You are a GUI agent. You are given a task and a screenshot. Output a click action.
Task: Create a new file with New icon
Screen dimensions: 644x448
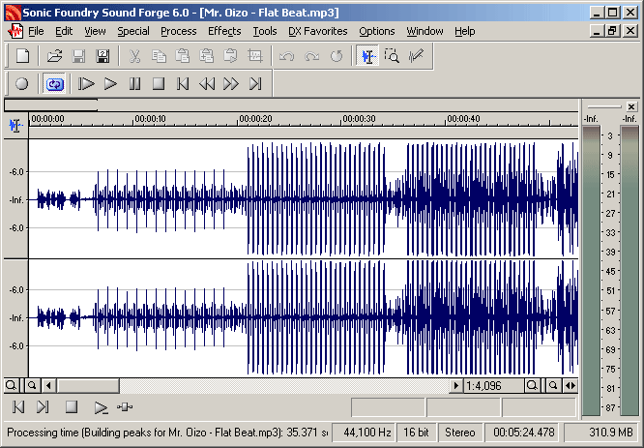(22, 56)
